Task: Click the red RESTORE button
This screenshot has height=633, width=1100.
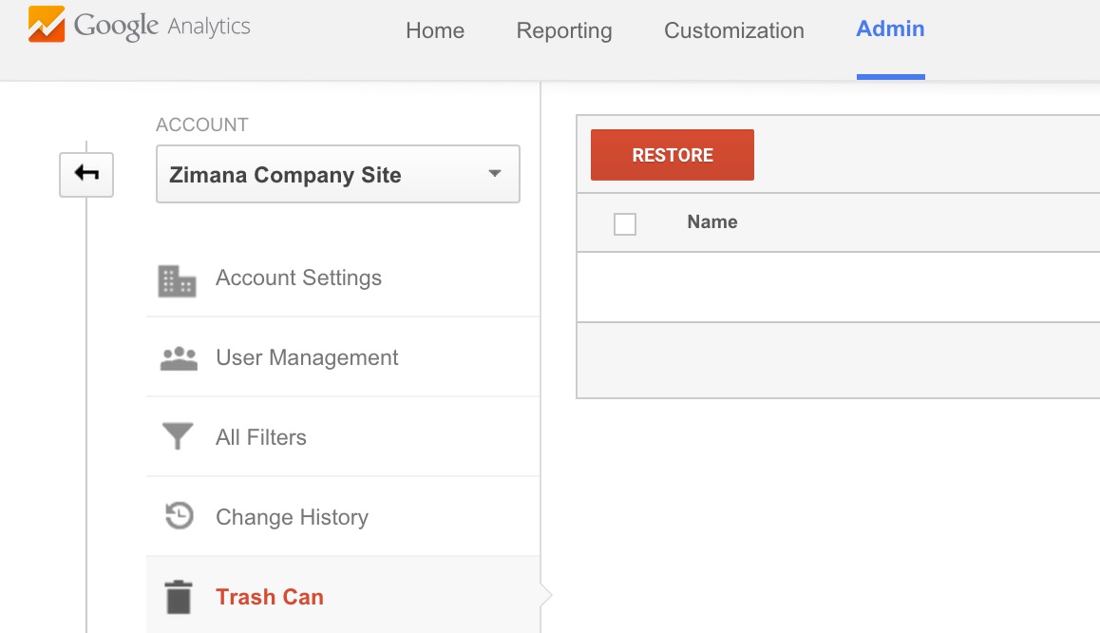Action: [673, 154]
